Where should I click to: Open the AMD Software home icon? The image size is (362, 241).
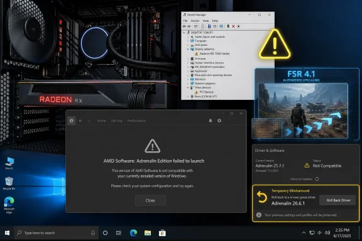point(72,120)
